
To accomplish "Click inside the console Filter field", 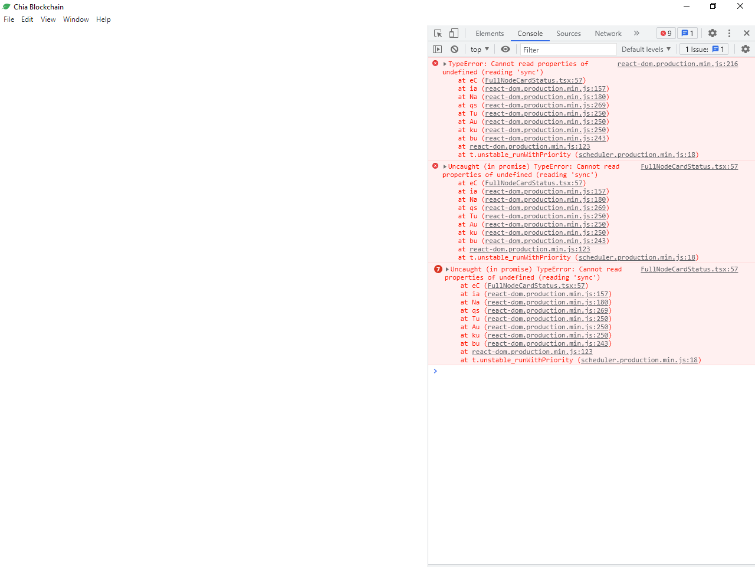I will (566, 49).
